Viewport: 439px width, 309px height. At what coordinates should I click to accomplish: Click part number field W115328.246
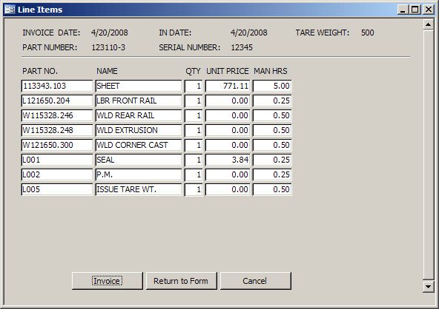click(x=57, y=115)
